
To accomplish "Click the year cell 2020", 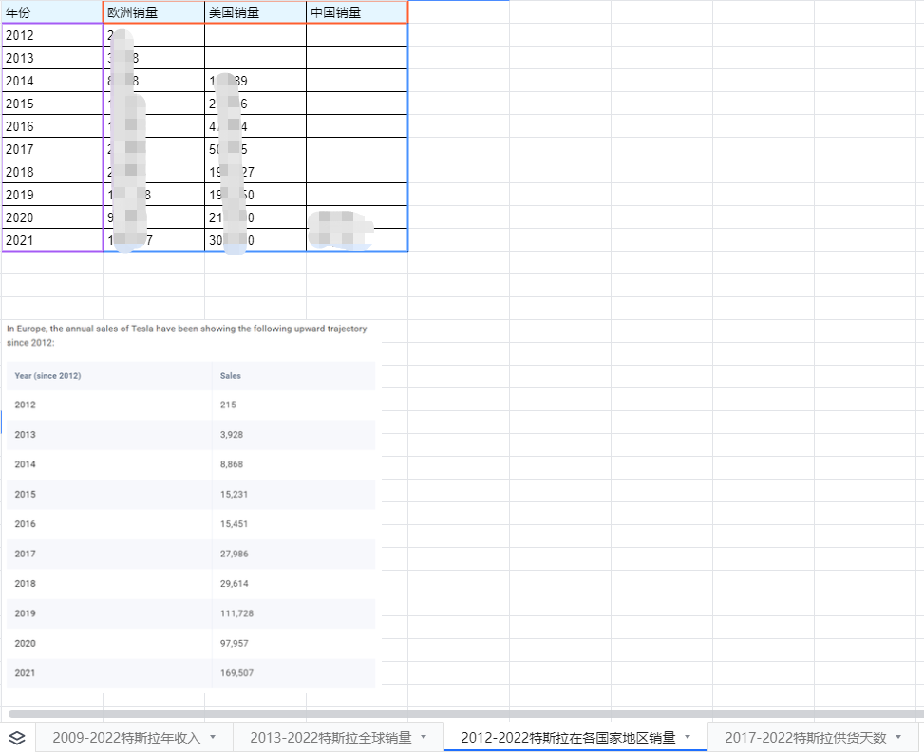I will coord(52,217).
